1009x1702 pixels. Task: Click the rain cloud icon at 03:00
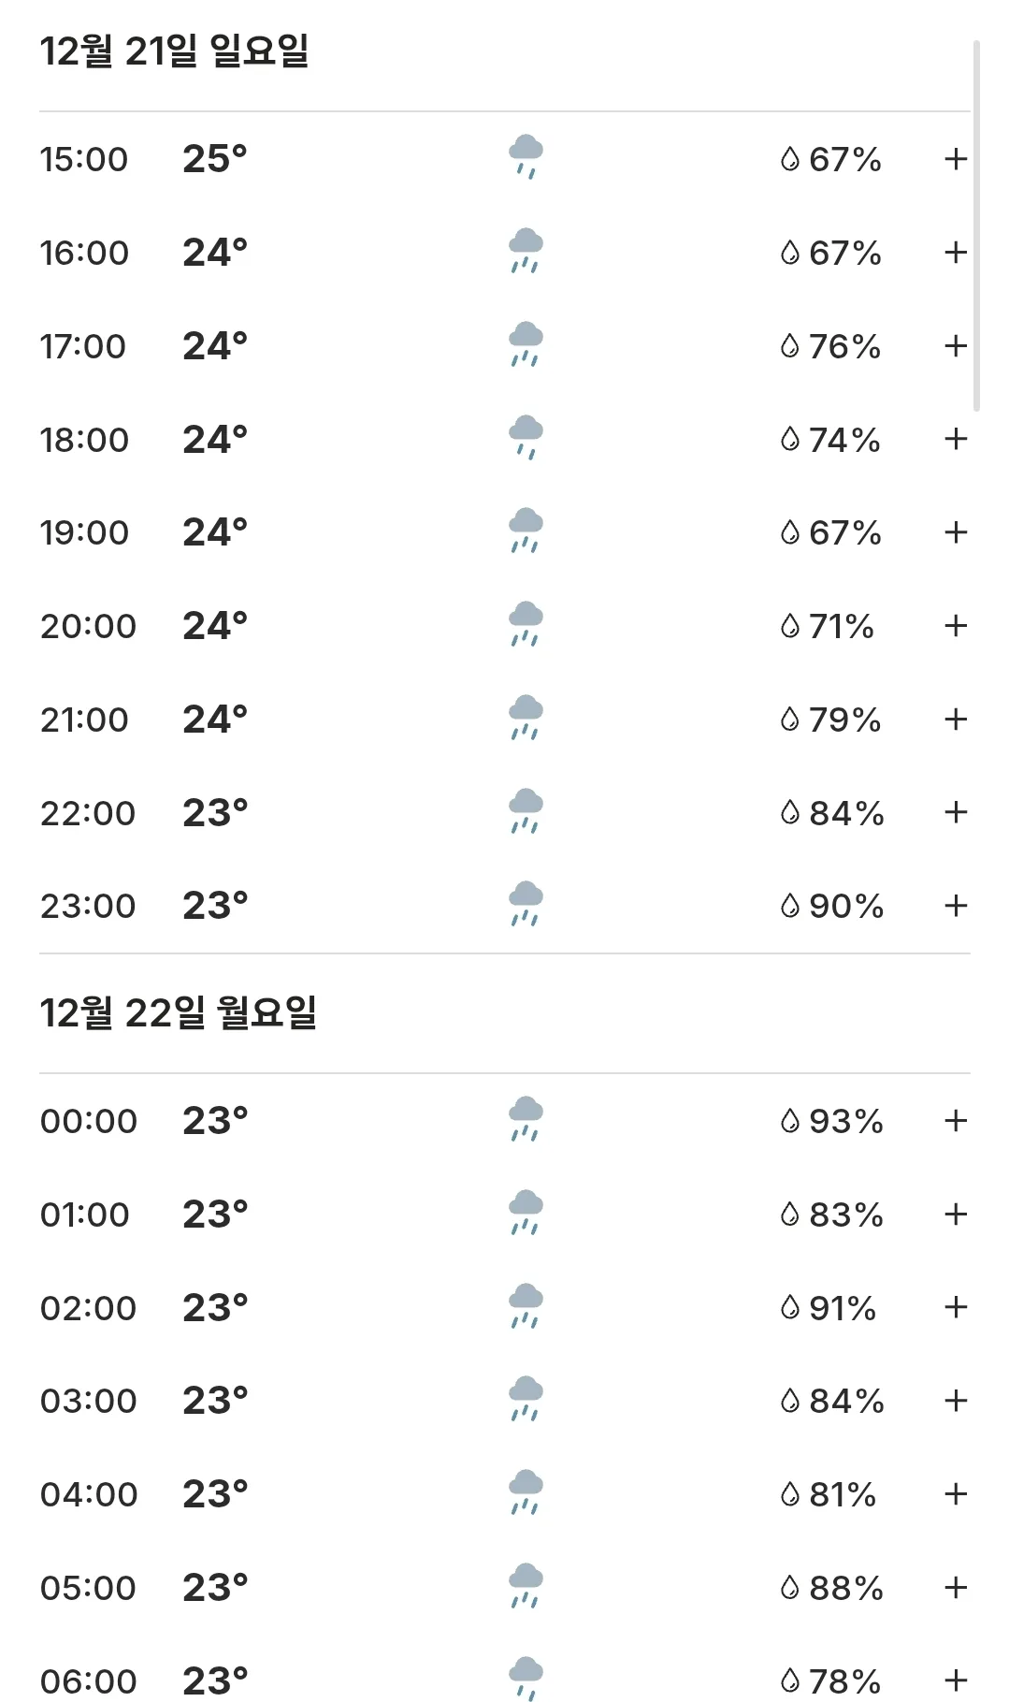(x=526, y=1399)
